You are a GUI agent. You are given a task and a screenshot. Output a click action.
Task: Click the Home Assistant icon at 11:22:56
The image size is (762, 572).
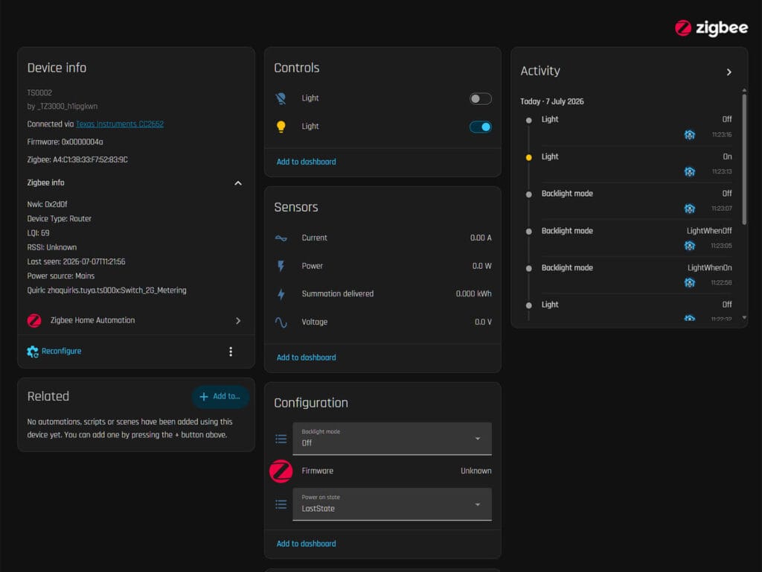click(690, 282)
